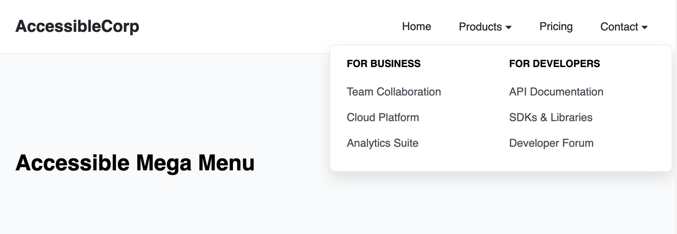
Task: Open the Cloud Platform link
Action: point(383,117)
